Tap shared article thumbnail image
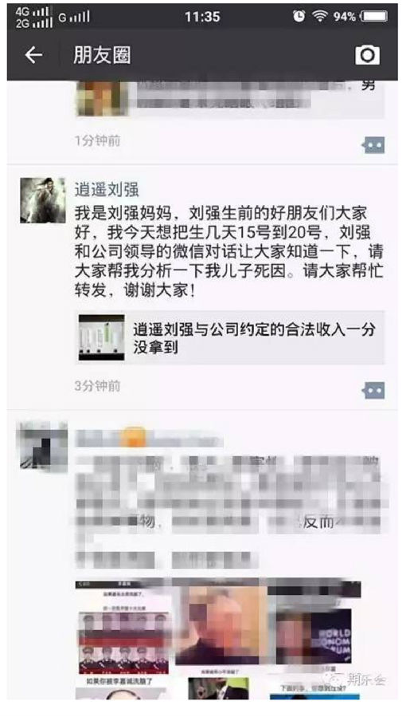This screenshot has width=414, height=717. (x=101, y=337)
